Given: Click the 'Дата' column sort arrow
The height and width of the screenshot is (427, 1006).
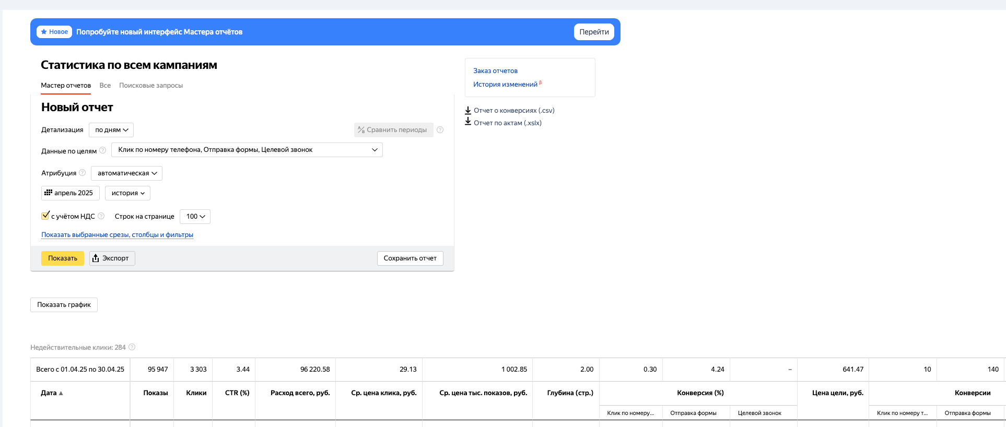Looking at the screenshot, I should pyautogui.click(x=61, y=393).
